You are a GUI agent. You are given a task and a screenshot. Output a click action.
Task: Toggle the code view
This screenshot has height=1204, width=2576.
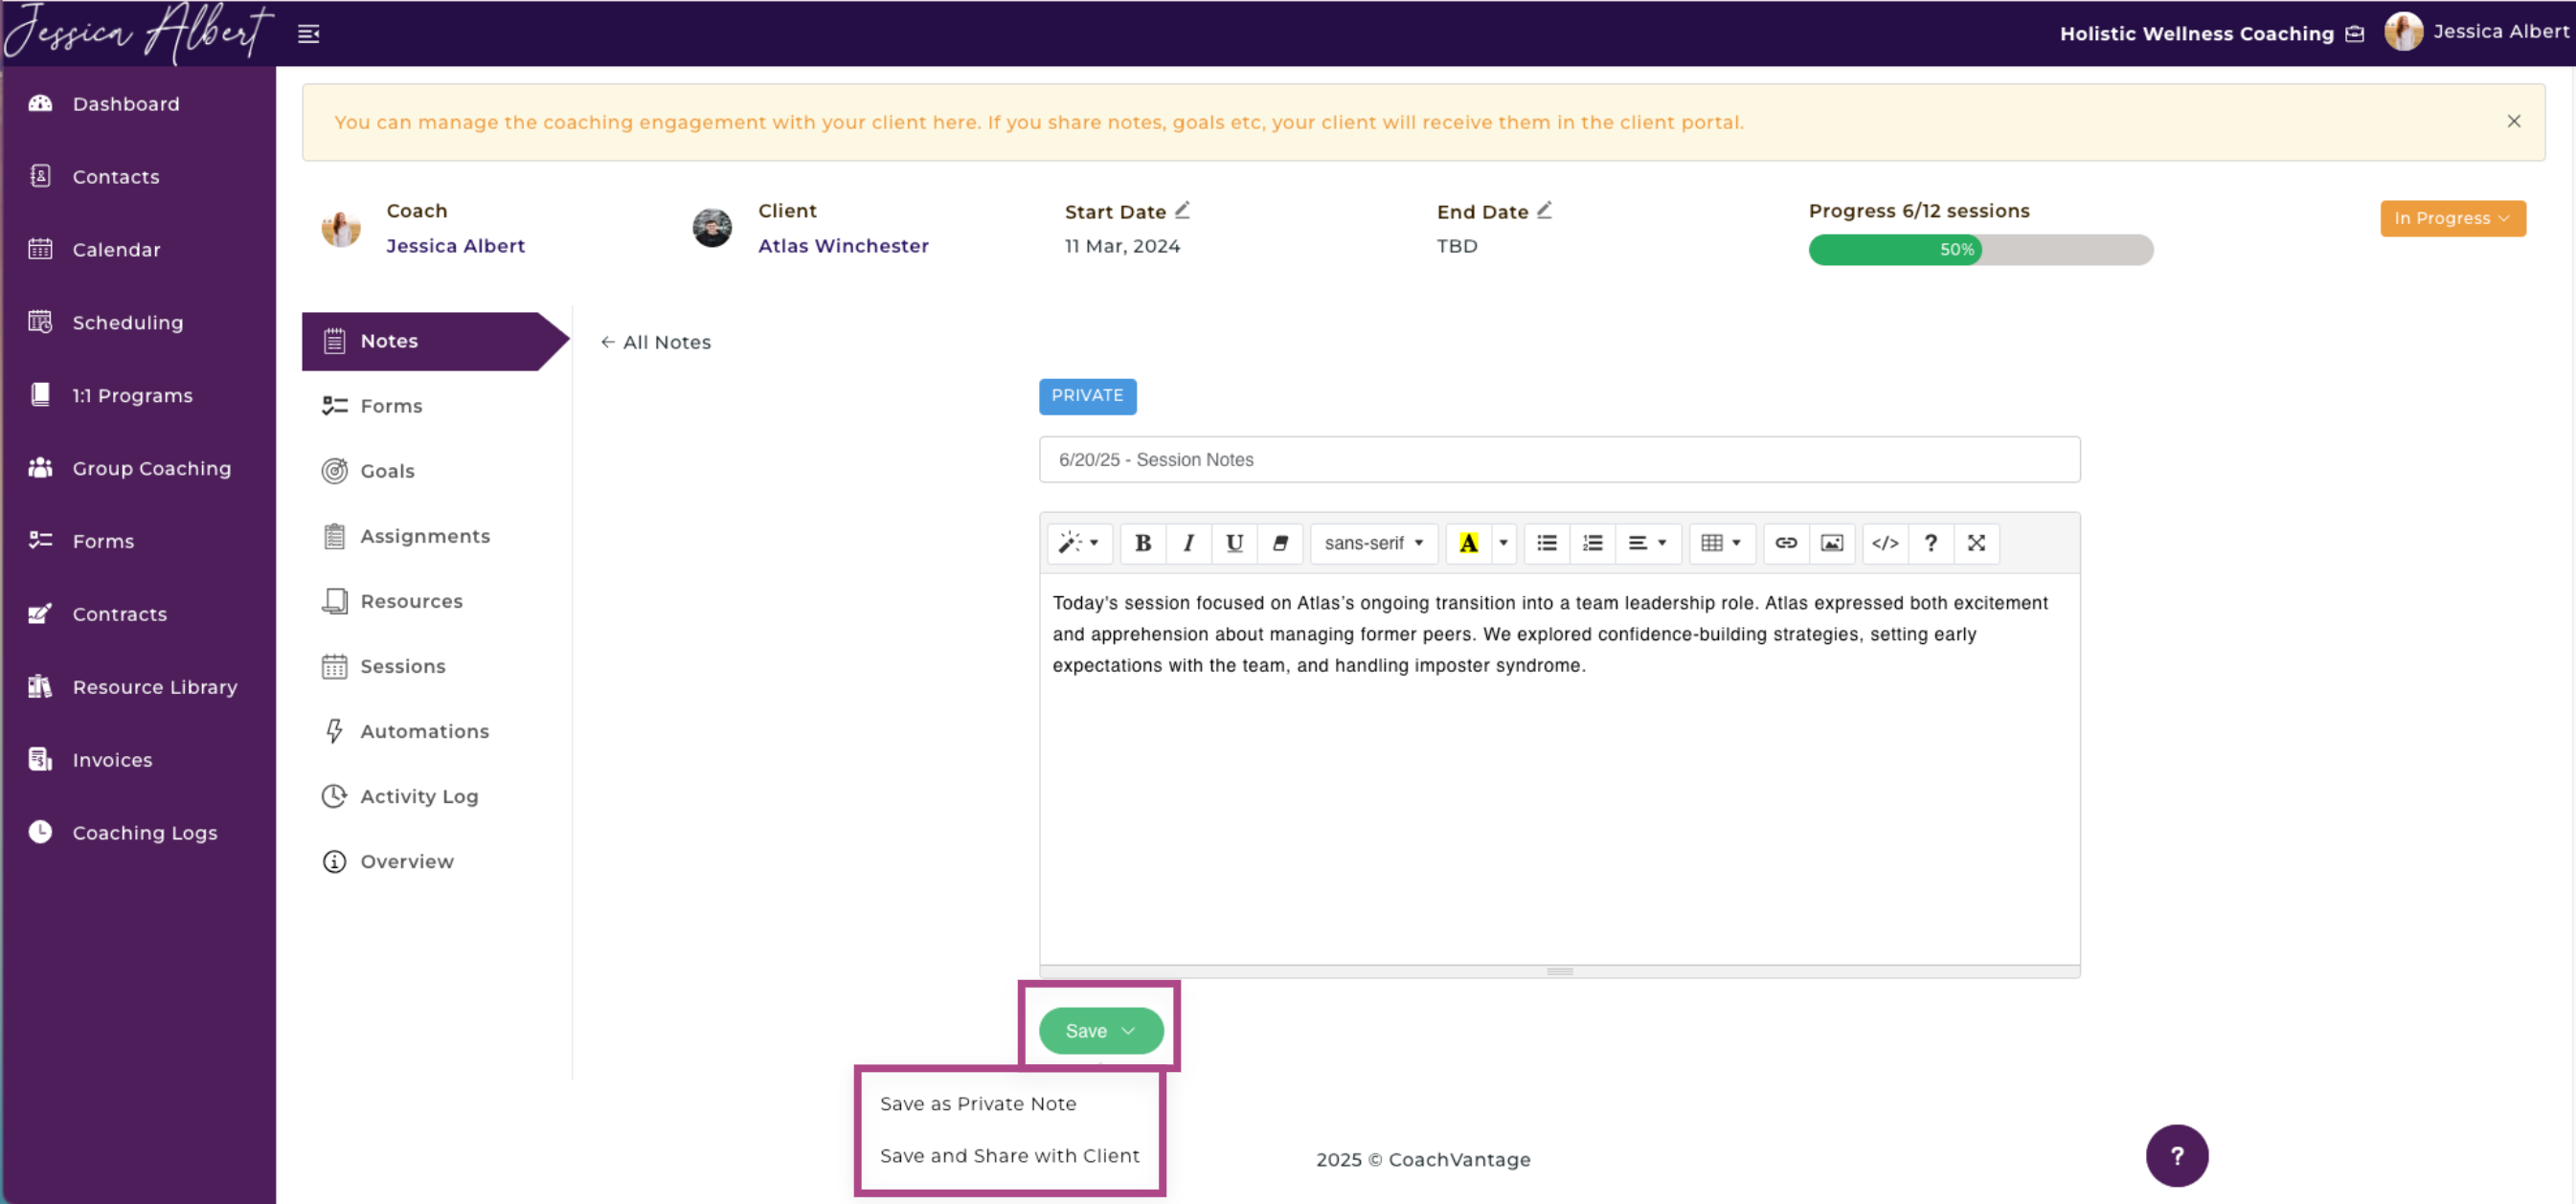[x=1885, y=544]
